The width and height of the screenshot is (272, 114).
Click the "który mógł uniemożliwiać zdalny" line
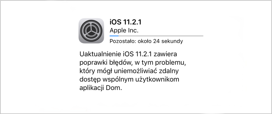(x=129, y=71)
